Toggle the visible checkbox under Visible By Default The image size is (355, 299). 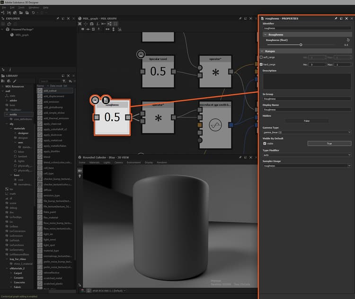(x=265, y=143)
